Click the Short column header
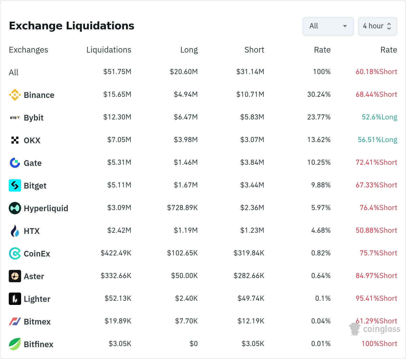 coord(254,50)
